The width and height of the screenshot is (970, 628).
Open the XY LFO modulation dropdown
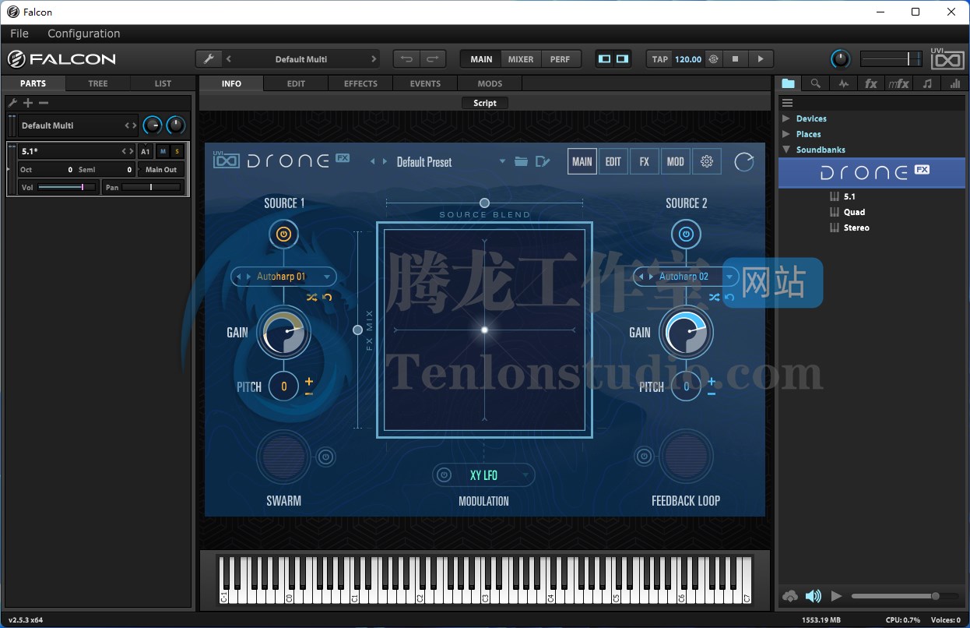click(x=526, y=475)
